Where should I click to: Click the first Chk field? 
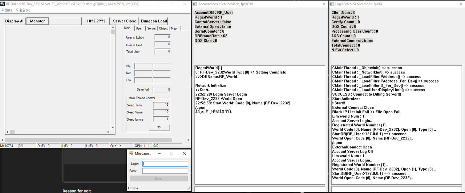pyautogui.click(x=143, y=80)
